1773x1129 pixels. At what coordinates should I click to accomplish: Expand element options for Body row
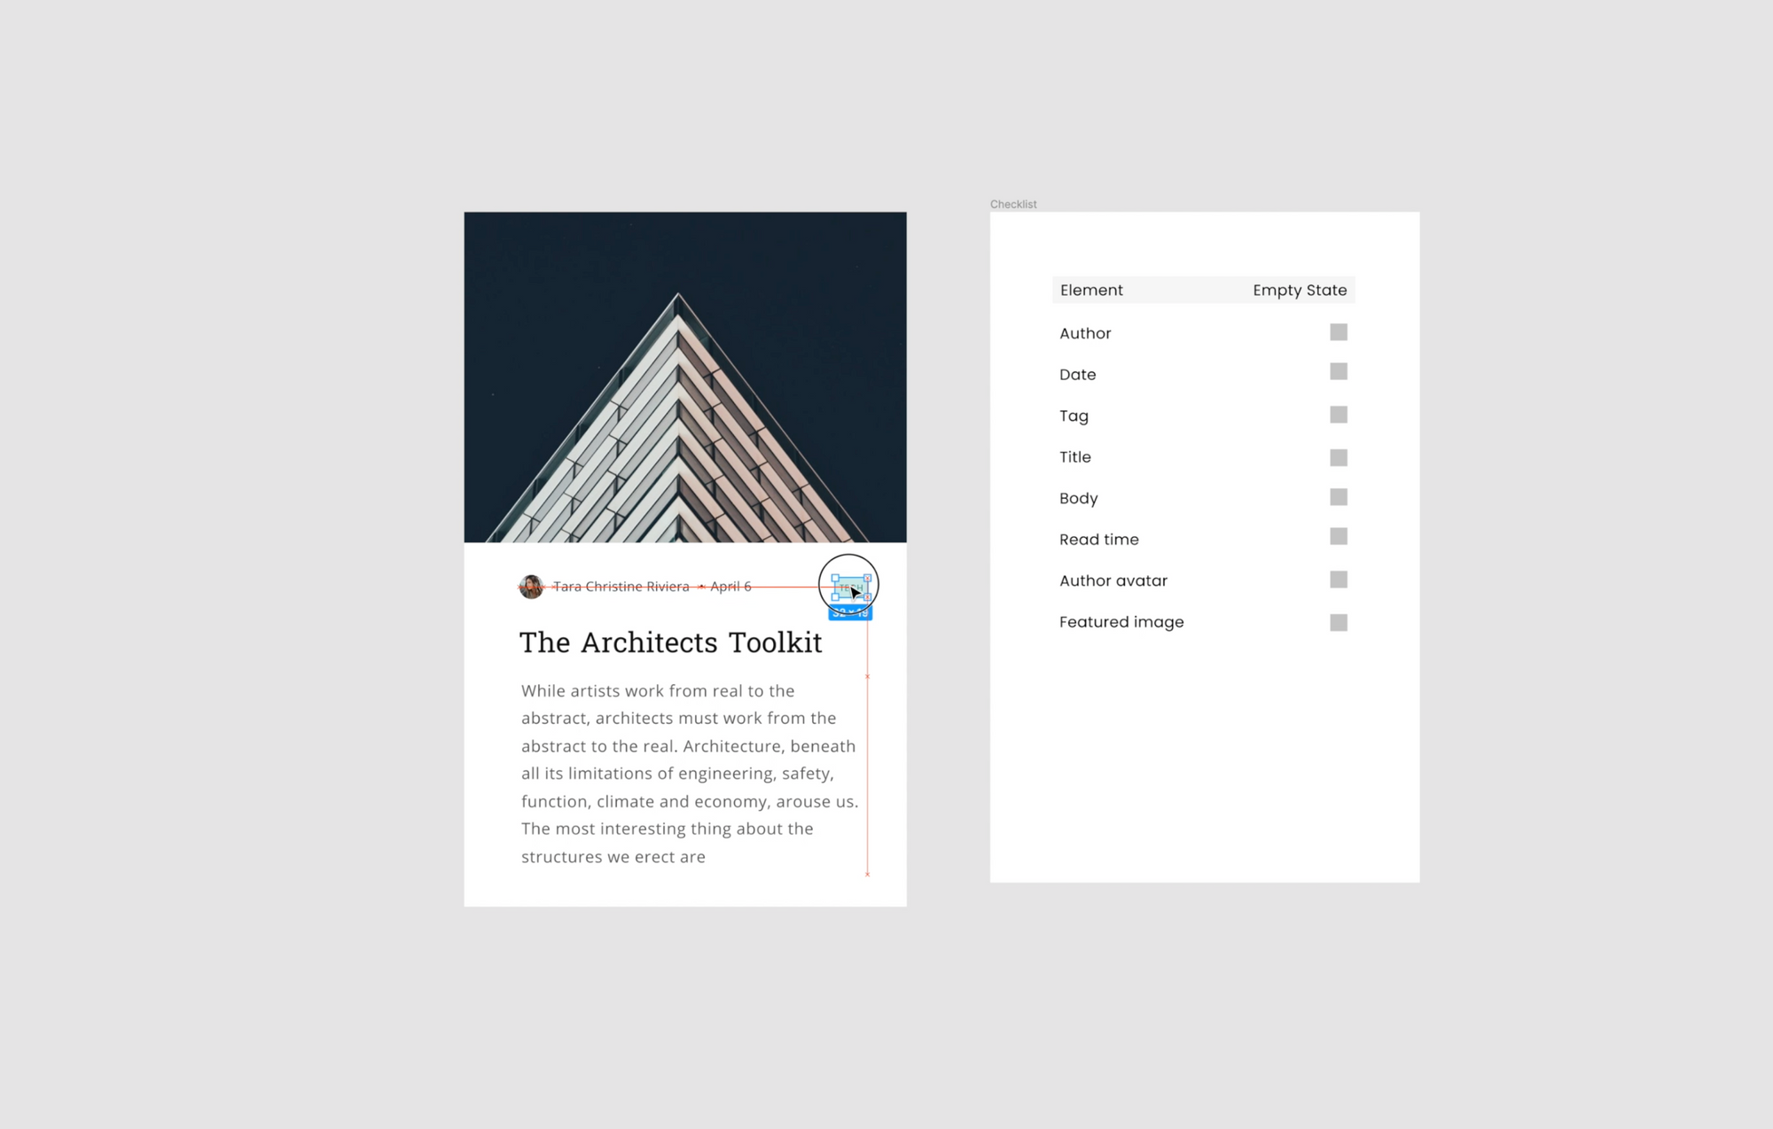click(1339, 497)
